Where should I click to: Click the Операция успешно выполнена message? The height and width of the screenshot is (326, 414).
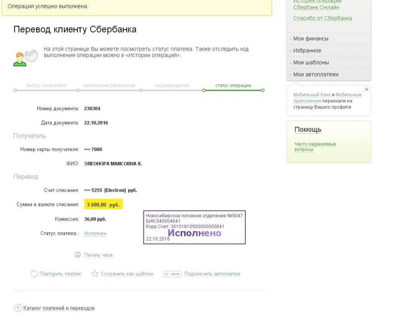48,6
